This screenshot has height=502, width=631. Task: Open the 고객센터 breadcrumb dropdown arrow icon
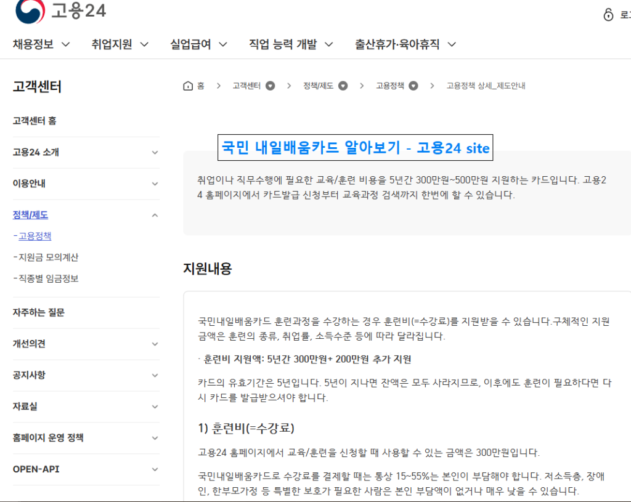point(271,86)
